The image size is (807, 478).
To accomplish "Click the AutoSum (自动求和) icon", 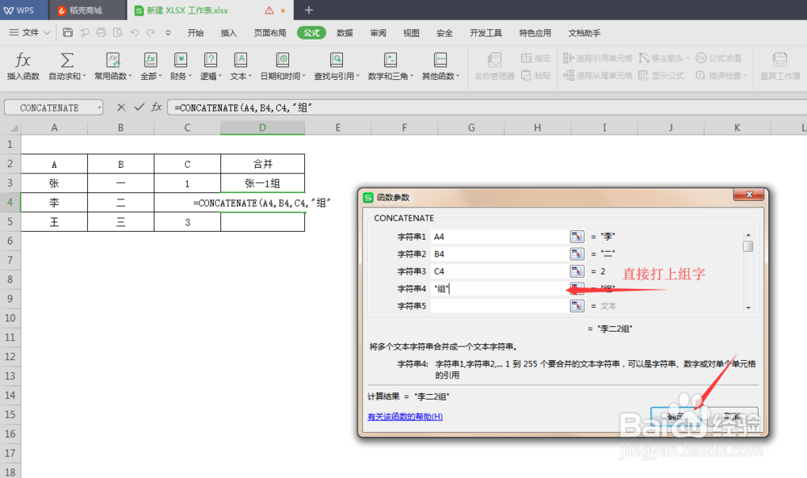I will point(65,65).
